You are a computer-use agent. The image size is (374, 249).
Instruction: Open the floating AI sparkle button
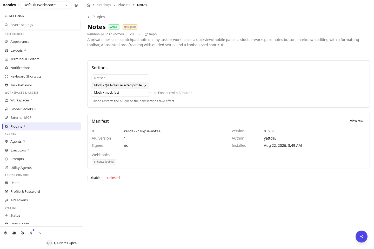[361, 237]
